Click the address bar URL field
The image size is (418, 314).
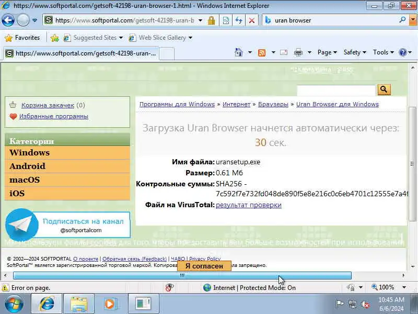coord(124,20)
